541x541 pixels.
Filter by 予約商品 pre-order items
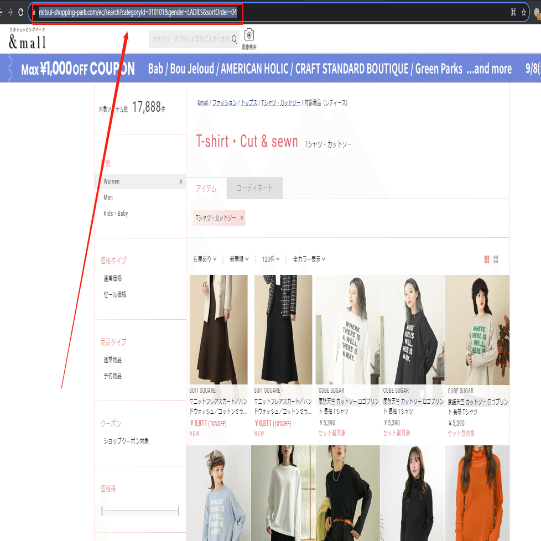pos(112,376)
